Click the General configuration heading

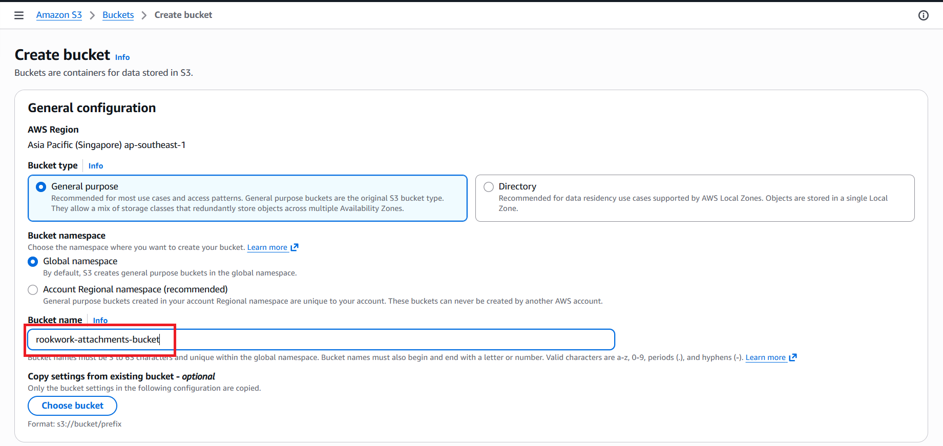click(x=92, y=108)
